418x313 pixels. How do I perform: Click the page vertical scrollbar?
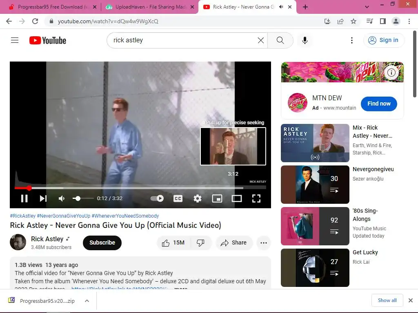tap(415, 64)
